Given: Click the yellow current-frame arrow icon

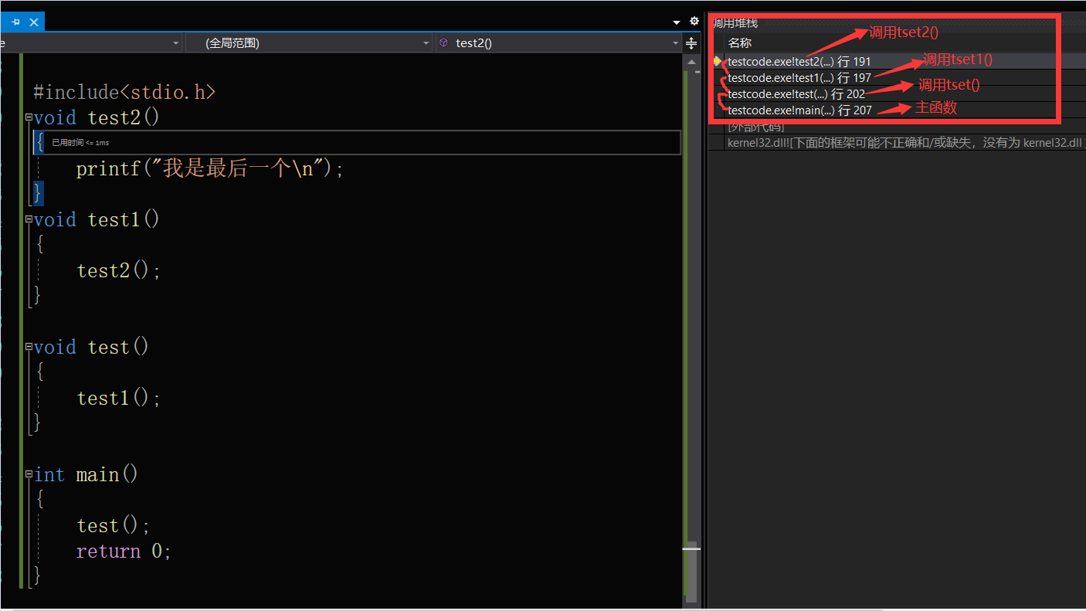Looking at the screenshot, I should pyautogui.click(x=717, y=60).
